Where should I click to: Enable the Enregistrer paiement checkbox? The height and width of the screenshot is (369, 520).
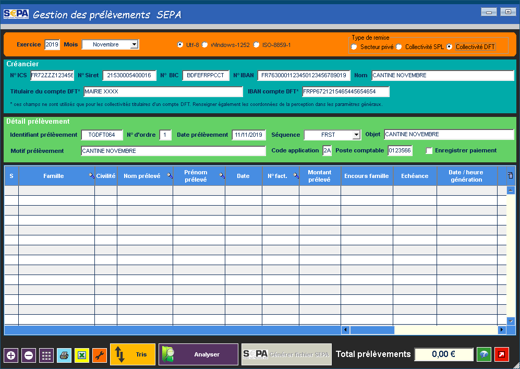[x=429, y=151]
